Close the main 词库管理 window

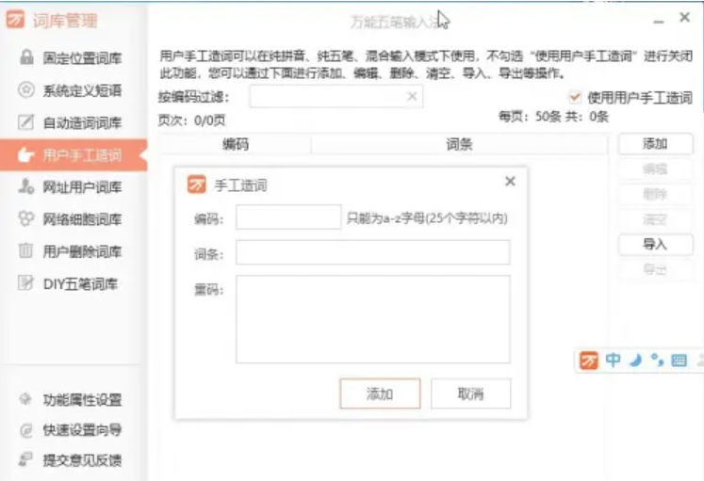tap(684, 18)
